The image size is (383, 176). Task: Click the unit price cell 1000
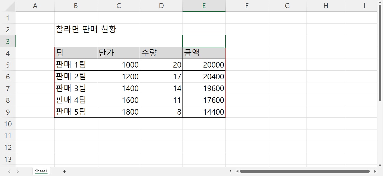point(118,65)
